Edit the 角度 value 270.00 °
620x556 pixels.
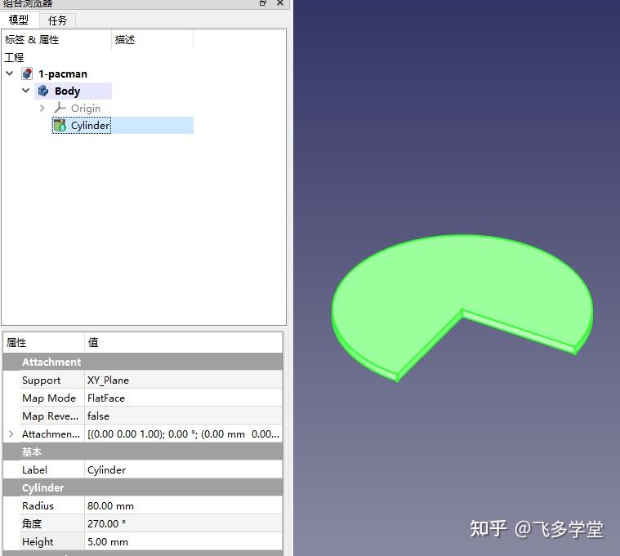coord(184,523)
